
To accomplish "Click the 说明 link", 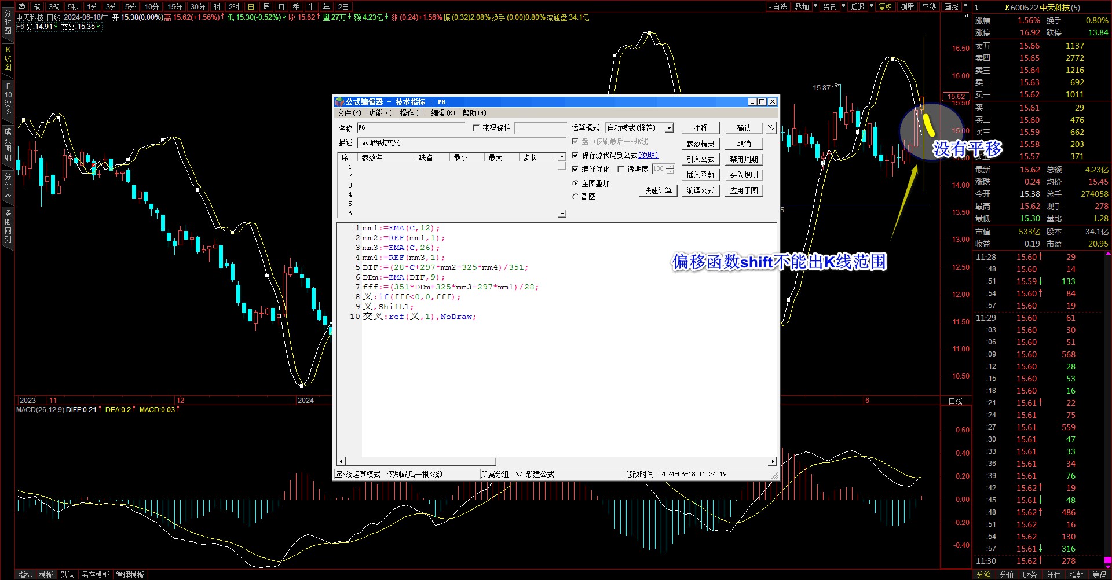I will click(x=648, y=155).
